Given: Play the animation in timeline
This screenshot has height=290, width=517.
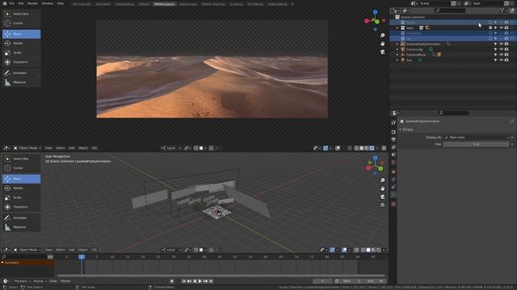Looking at the screenshot, I should click(x=200, y=281).
